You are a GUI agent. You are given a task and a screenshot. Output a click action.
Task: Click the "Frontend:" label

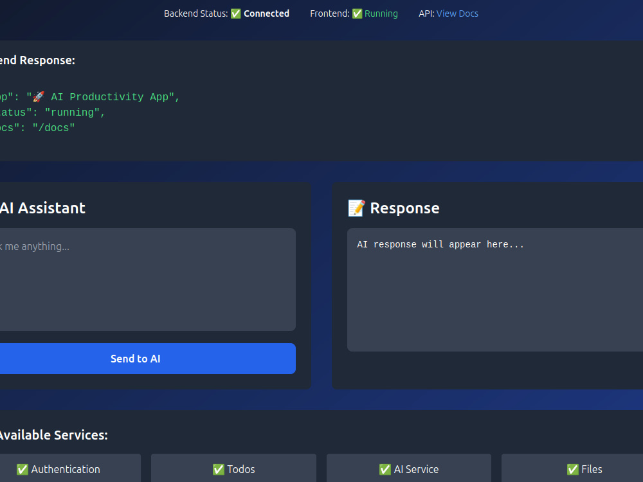click(x=330, y=13)
